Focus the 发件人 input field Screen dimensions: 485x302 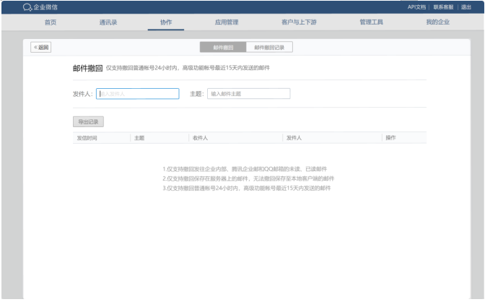click(x=137, y=93)
